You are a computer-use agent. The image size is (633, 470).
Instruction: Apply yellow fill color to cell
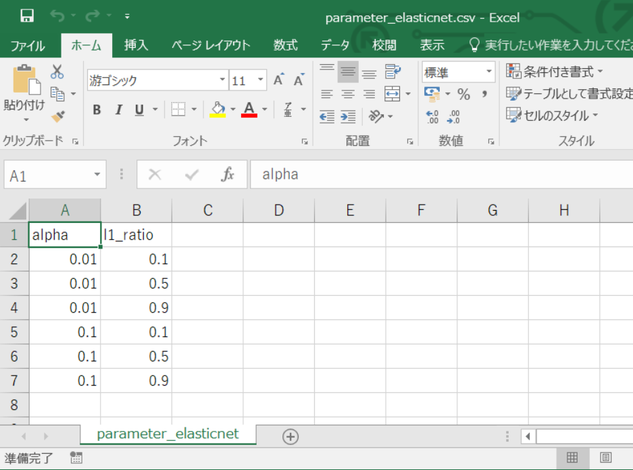point(218,109)
